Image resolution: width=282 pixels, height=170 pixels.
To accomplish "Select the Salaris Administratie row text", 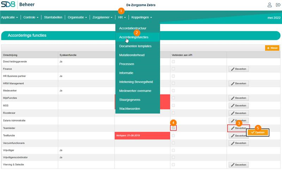I will [14, 120].
